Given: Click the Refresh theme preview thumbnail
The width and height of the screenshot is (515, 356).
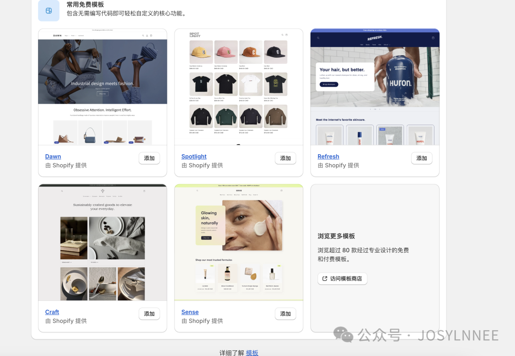Looking at the screenshot, I should (x=375, y=86).
